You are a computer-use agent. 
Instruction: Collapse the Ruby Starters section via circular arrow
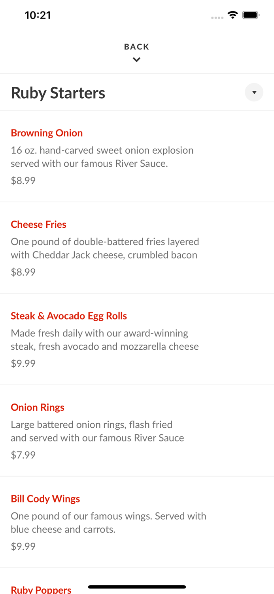point(254,92)
